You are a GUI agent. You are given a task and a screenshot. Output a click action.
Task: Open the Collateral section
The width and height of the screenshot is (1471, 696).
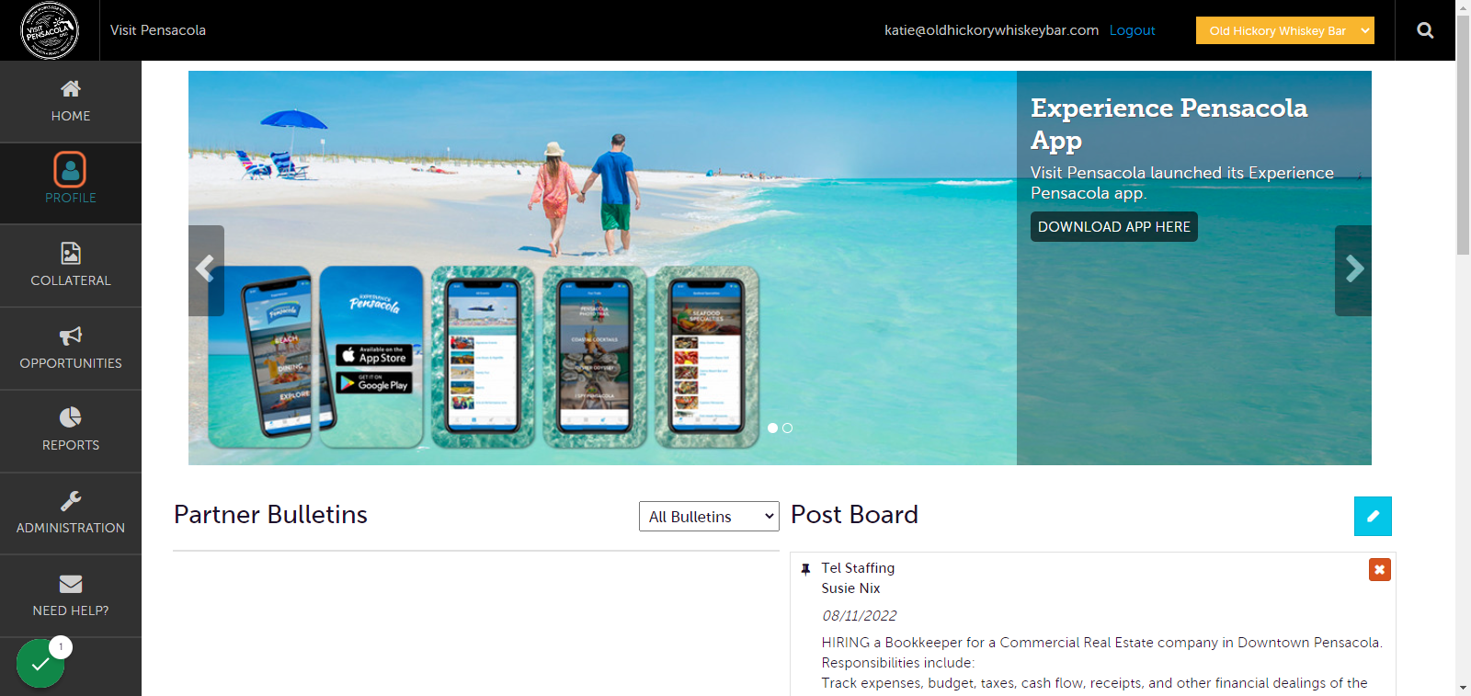pos(71,266)
